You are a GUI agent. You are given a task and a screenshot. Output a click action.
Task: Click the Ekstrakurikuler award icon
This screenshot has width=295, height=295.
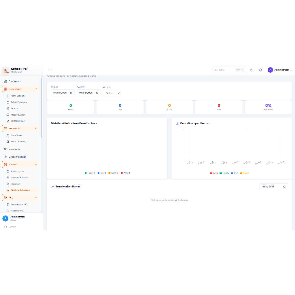pyautogui.click(x=8, y=121)
